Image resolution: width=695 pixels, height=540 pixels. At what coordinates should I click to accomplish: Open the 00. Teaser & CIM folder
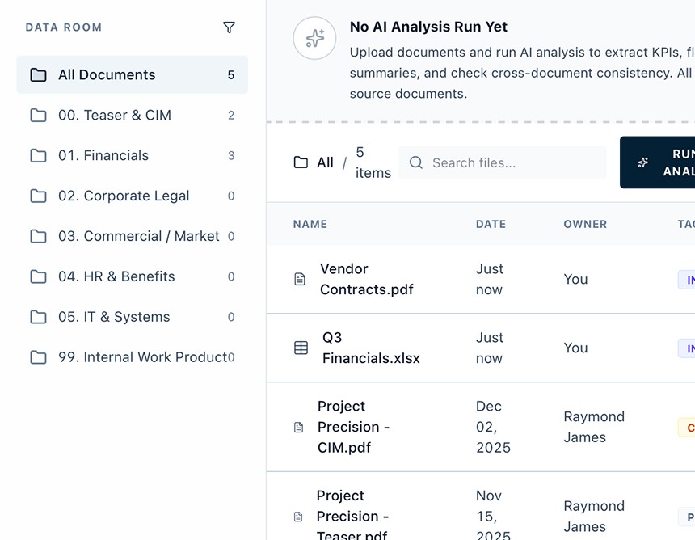point(132,116)
